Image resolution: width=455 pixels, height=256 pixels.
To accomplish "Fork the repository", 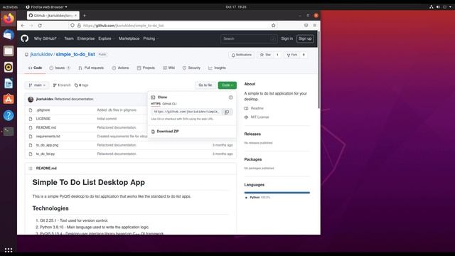I will 292,55.
